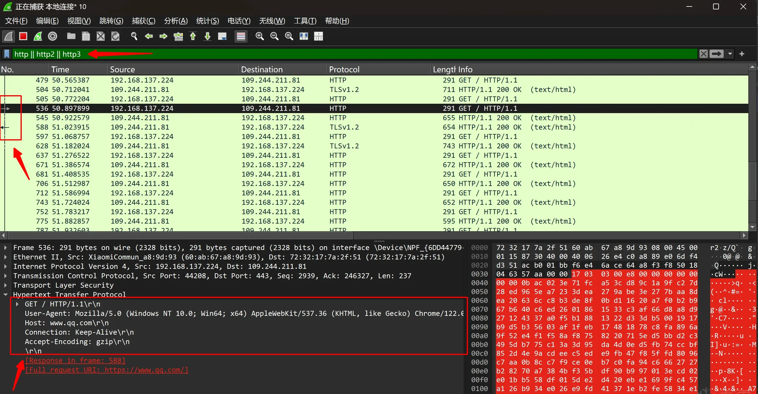
Task: Clear the display filter with X button
Action: 704,54
